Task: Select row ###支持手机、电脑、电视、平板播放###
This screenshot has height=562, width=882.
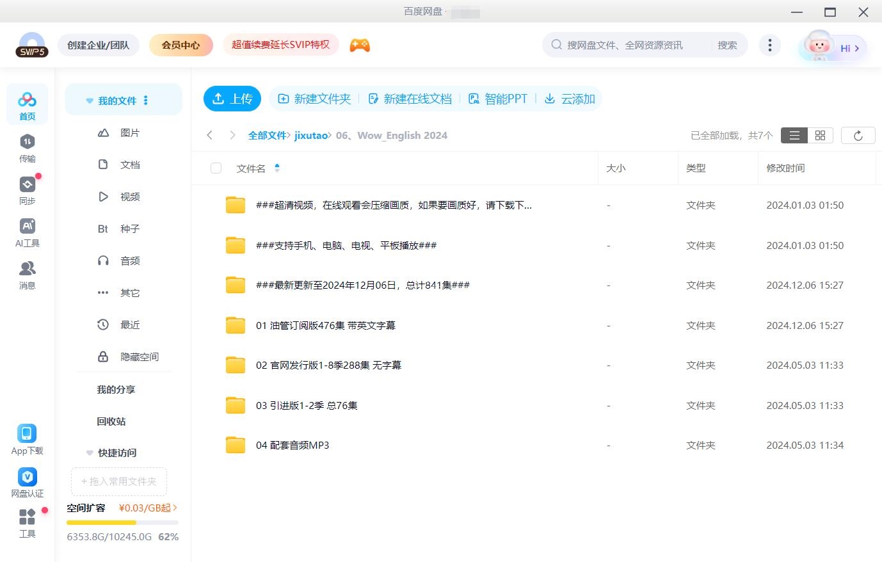Action: 536,245
